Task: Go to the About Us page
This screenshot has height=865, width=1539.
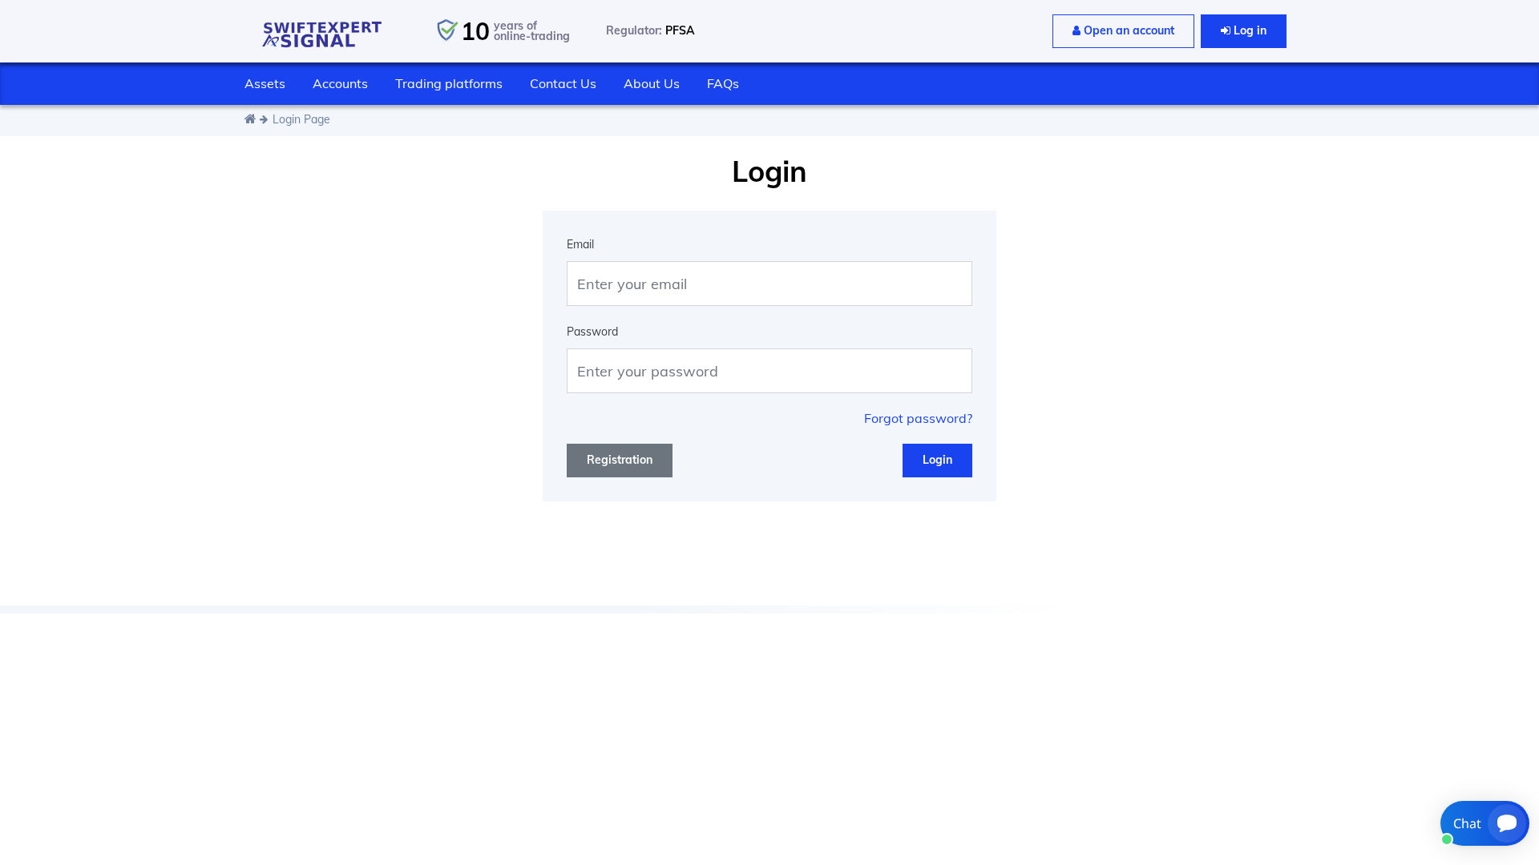Action: pyautogui.click(x=652, y=83)
